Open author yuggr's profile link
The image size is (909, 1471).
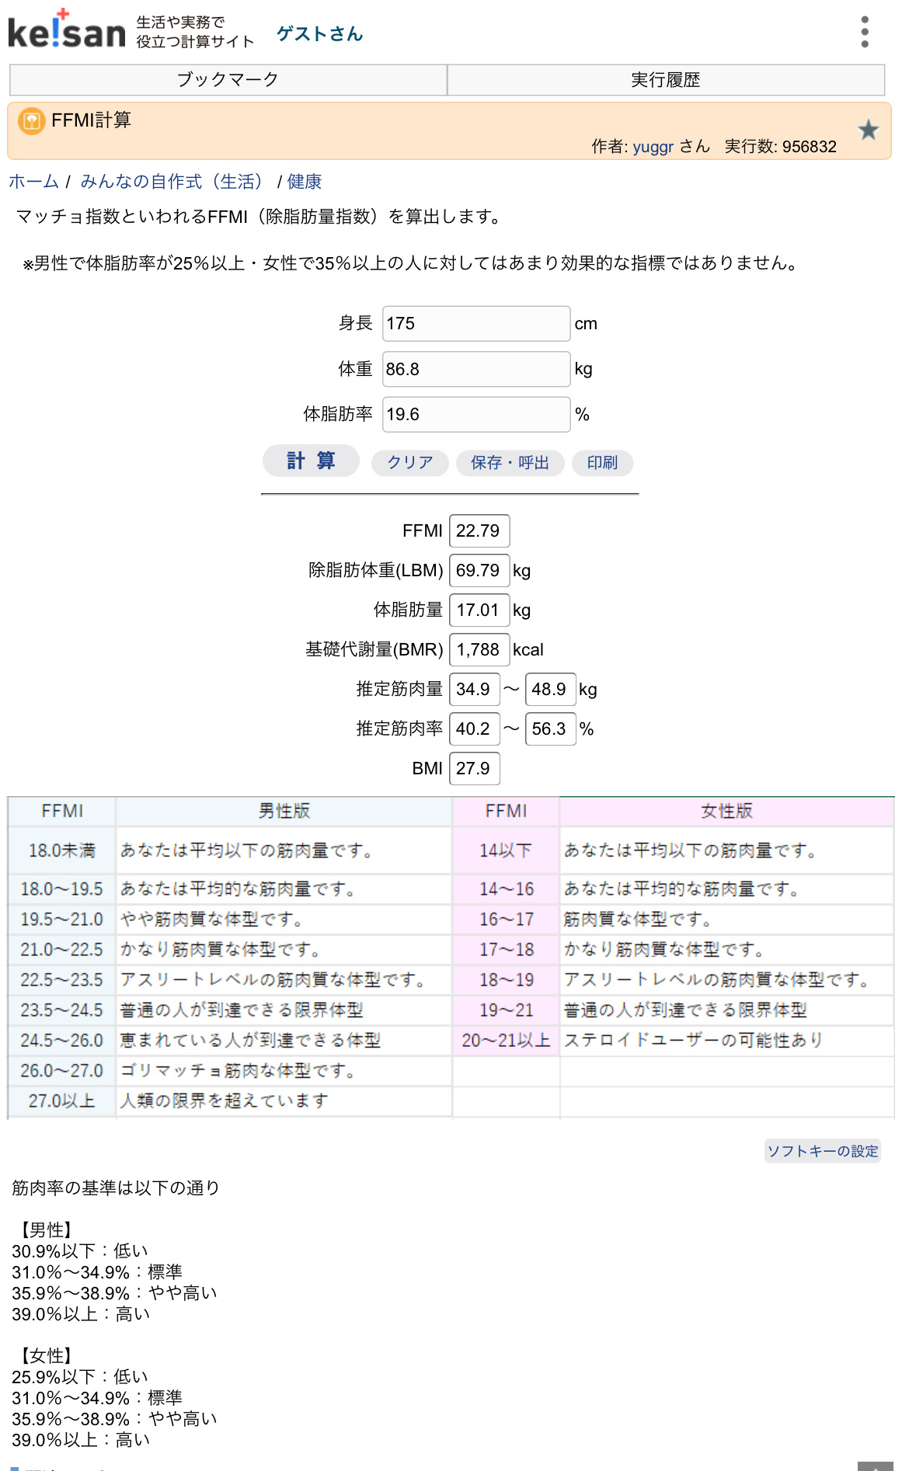point(653,147)
